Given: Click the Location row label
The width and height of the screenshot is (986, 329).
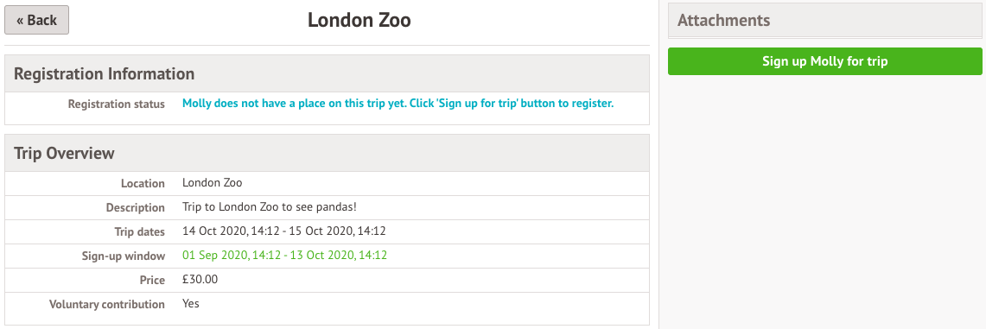Looking at the screenshot, I should [x=143, y=184].
